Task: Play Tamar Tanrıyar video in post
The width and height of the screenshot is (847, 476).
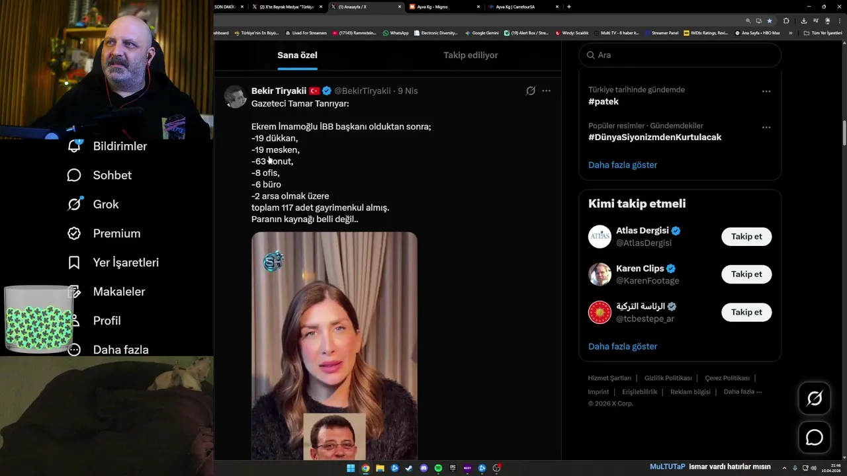Action: pyautogui.click(x=334, y=346)
